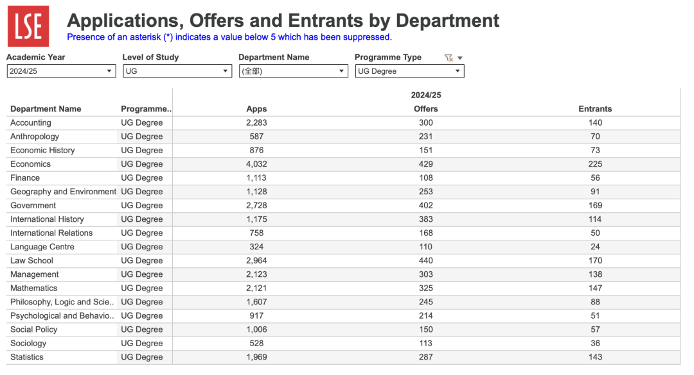The image size is (694, 375).
Task: Click the Apps column header
Action: pyautogui.click(x=256, y=109)
